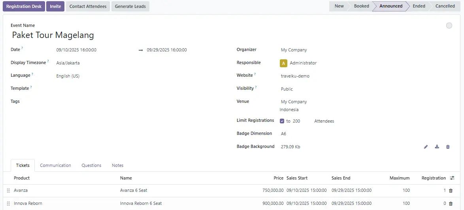Click the drag handle of Innova Reborn row
The image size is (464, 210).
click(x=8, y=204)
